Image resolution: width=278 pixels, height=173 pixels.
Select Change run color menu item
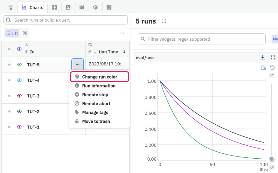(x=99, y=77)
